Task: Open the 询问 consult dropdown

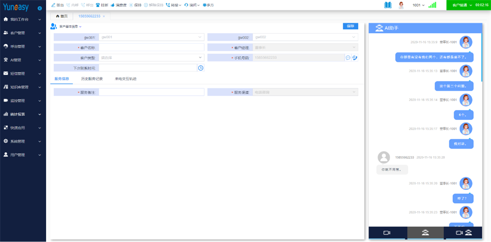Action: (x=192, y=5)
